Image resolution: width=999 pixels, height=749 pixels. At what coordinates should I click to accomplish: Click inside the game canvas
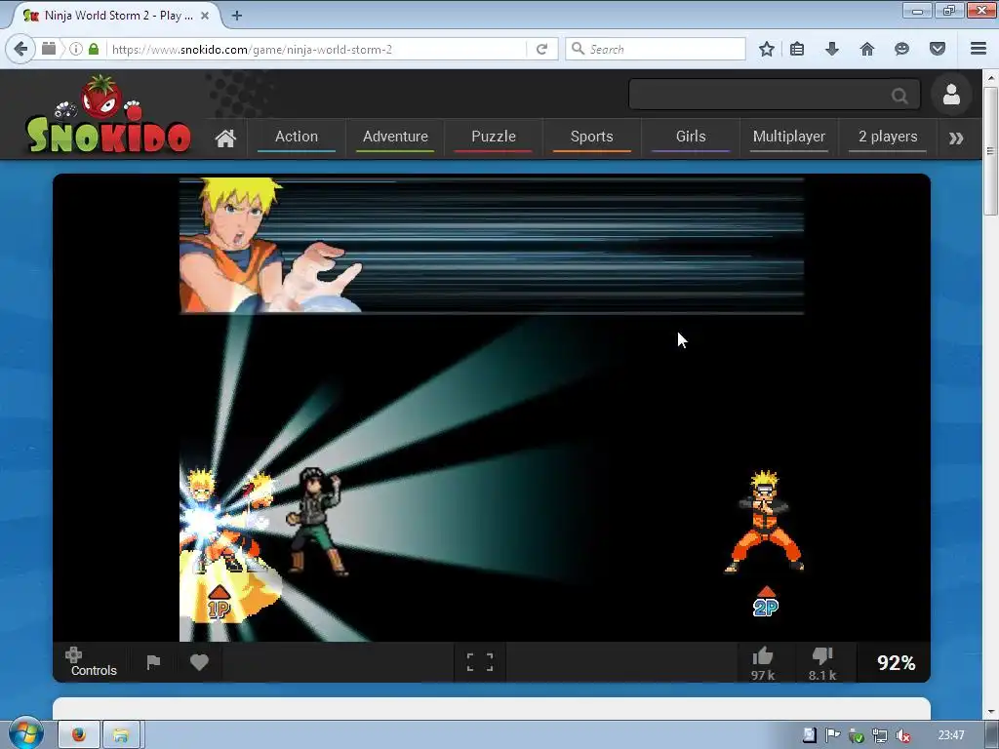[492, 408]
